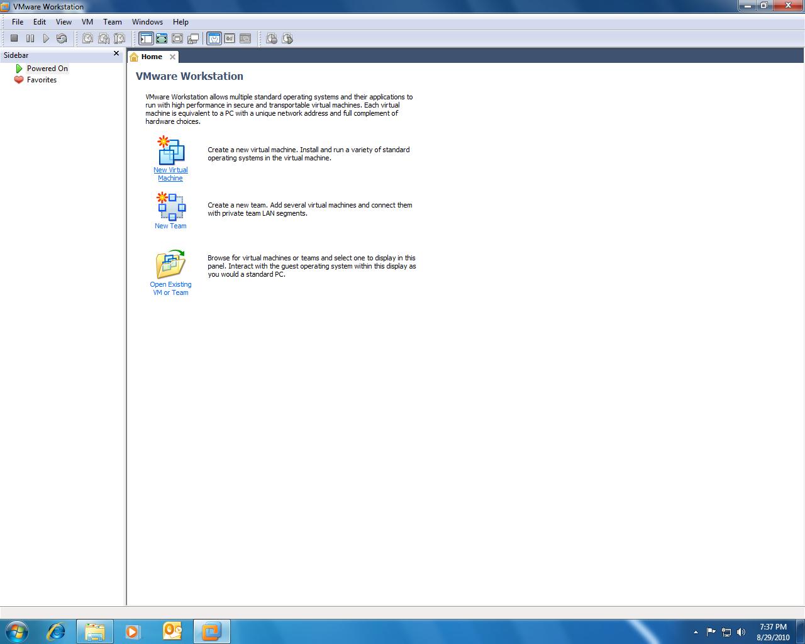Click the Suspend pause toolbar icon
This screenshot has height=644, width=805.
point(30,38)
